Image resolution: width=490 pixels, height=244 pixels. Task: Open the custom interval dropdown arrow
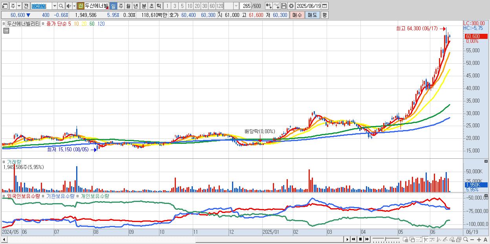tap(236, 6)
